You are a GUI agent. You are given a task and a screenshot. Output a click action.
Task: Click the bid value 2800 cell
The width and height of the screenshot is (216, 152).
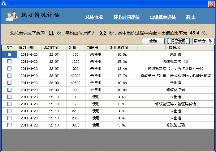pyautogui.click(x=76, y=118)
